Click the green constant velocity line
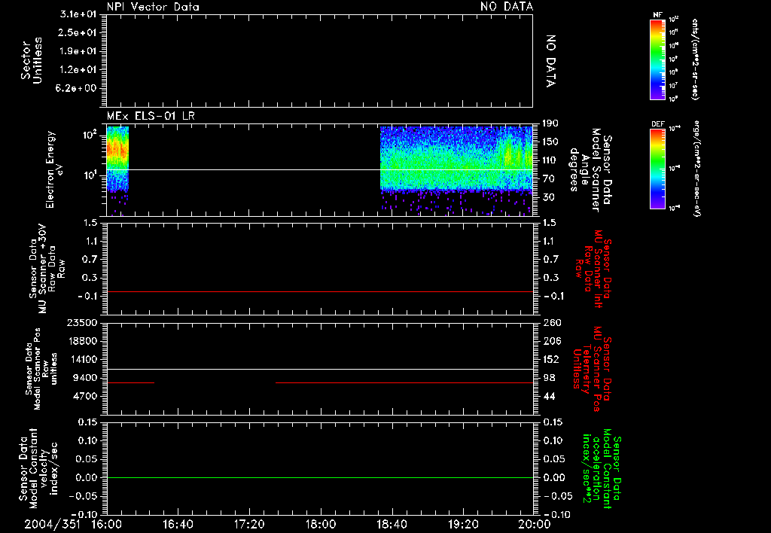The width and height of the screenshot is (771, 533). pyautogui.click(x=319, y=477)
